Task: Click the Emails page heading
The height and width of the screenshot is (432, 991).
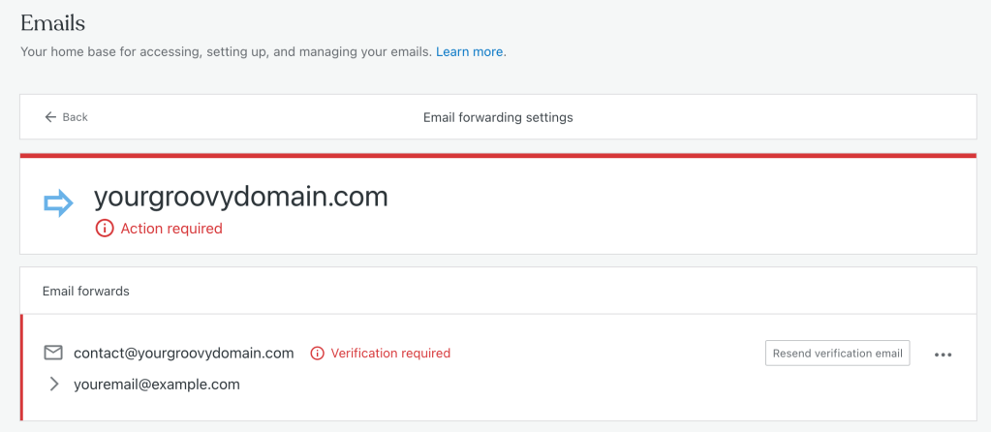Action: (53, 23)
